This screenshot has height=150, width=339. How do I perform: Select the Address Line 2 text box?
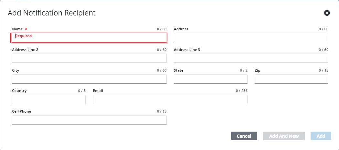[x=89, y=58]
